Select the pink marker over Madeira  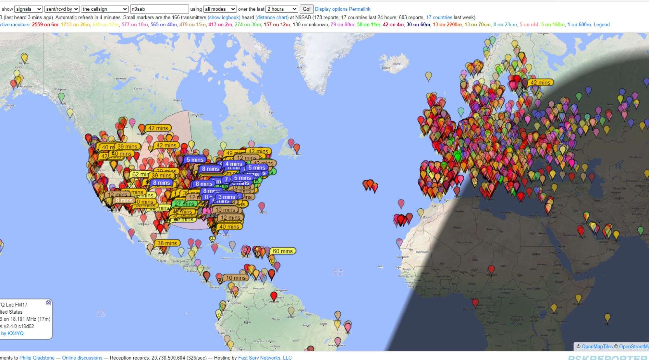[401, 204]
